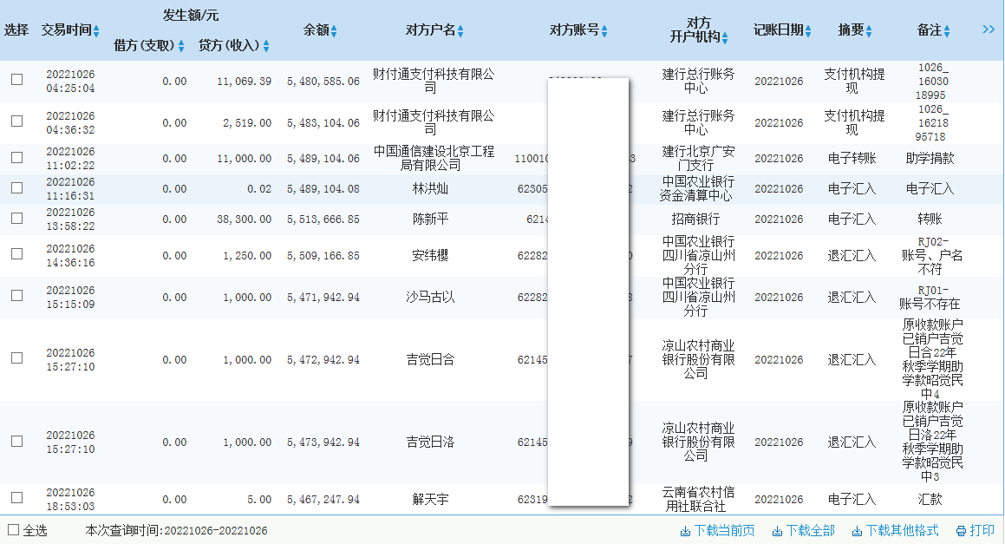Click the download icon beside 下载全部
This screenshot has height=544, width=1005.
point(777,531)
